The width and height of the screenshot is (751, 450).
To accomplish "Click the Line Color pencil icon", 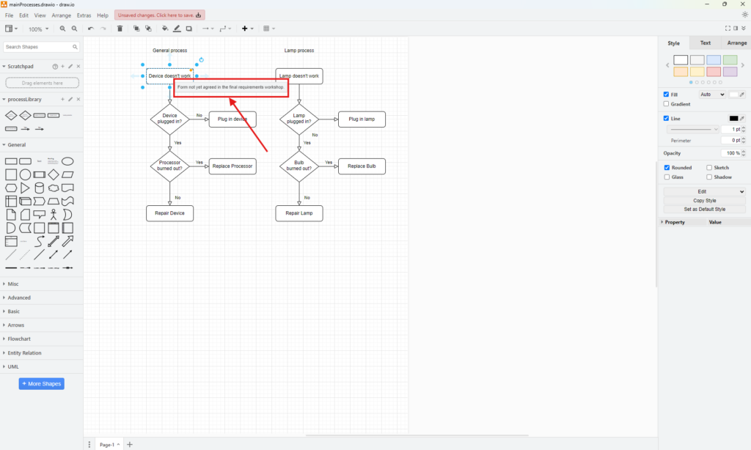I will tap(177, 29).
